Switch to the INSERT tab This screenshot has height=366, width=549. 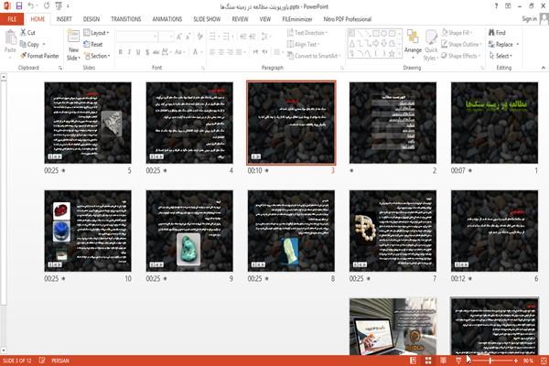[64, 19]
